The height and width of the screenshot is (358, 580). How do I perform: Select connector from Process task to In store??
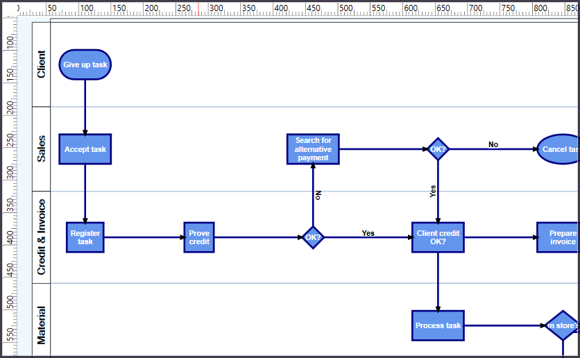click(505, 325)
